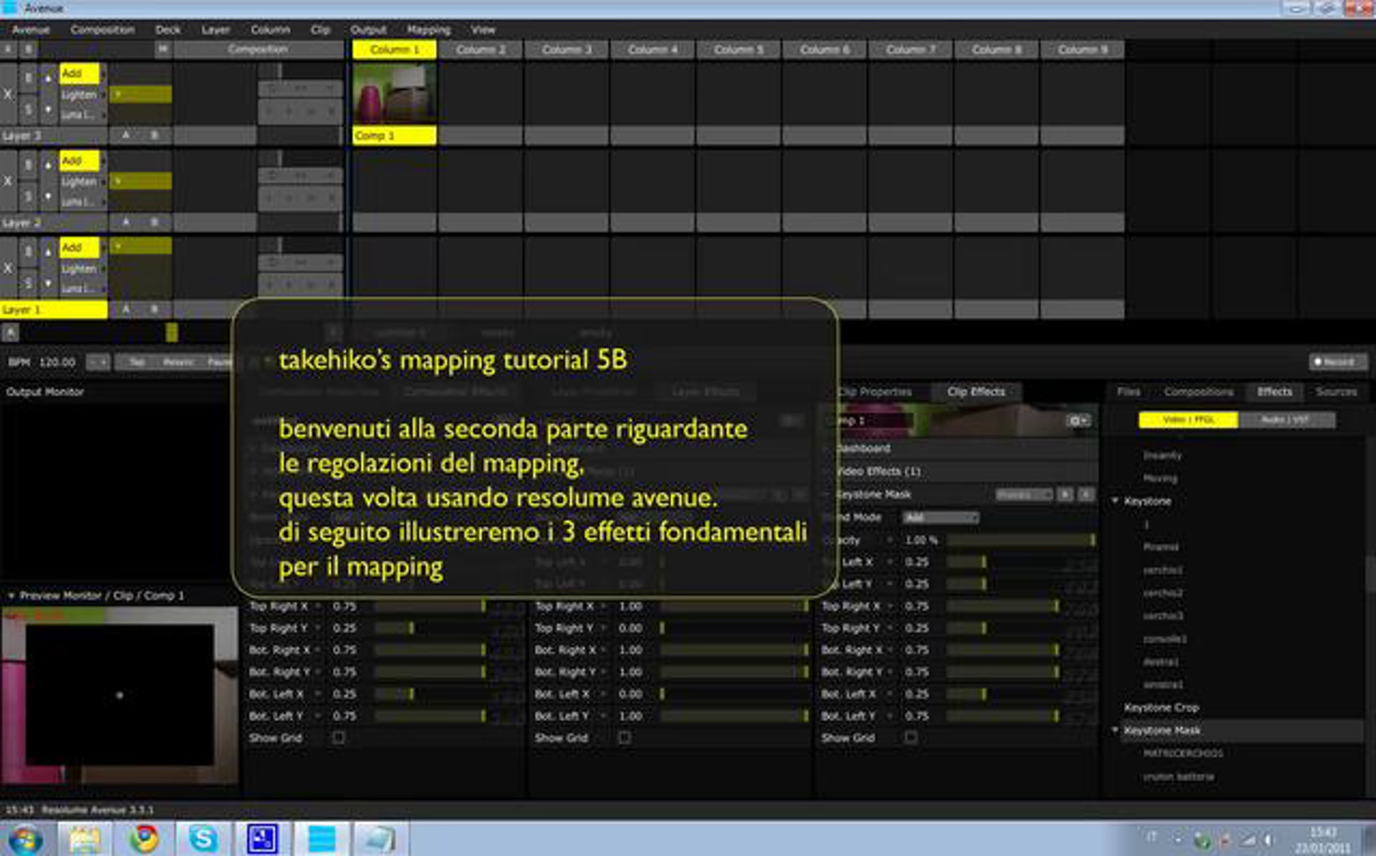This screenshot has height=856, width=1376.
Task: Assign Layer 3 to crossfader side B
Action: 154,135
